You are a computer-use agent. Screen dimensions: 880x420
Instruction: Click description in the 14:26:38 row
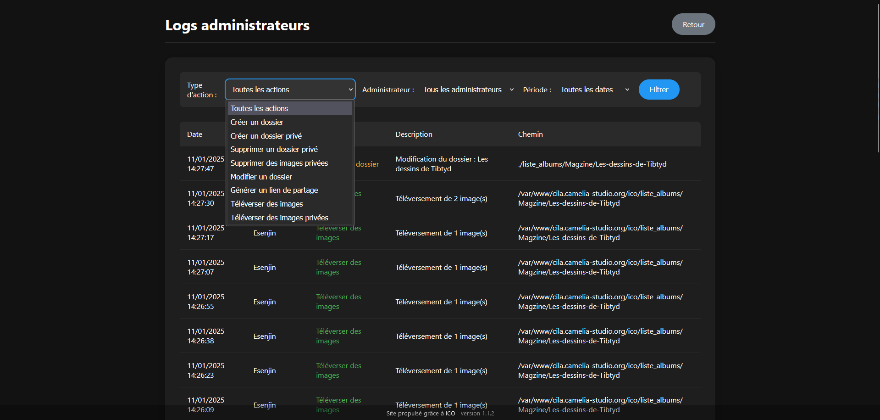click(441, 336)
